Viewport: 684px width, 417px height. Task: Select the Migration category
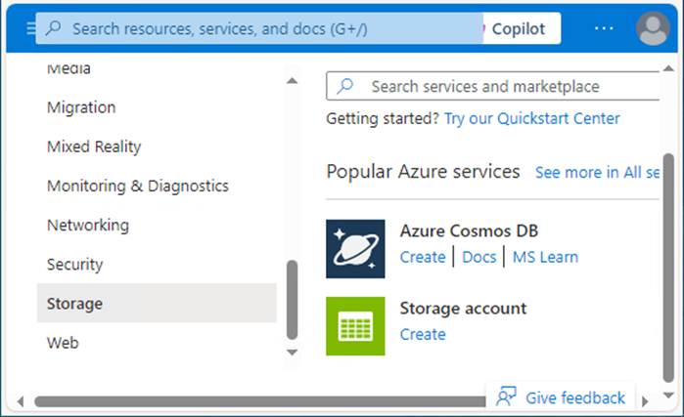pos(81,107)
